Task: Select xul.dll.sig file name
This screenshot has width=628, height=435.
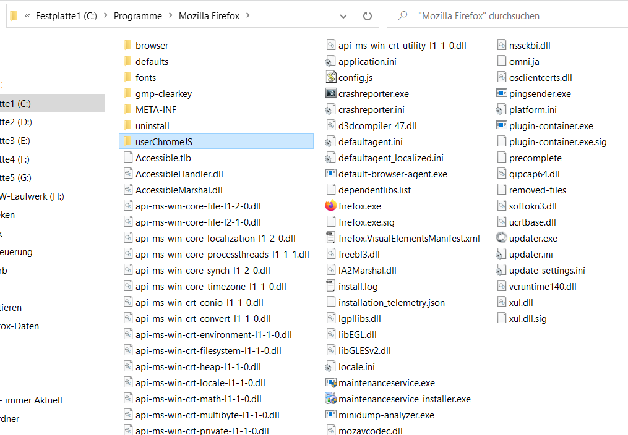Action: (x=528, y=319)
